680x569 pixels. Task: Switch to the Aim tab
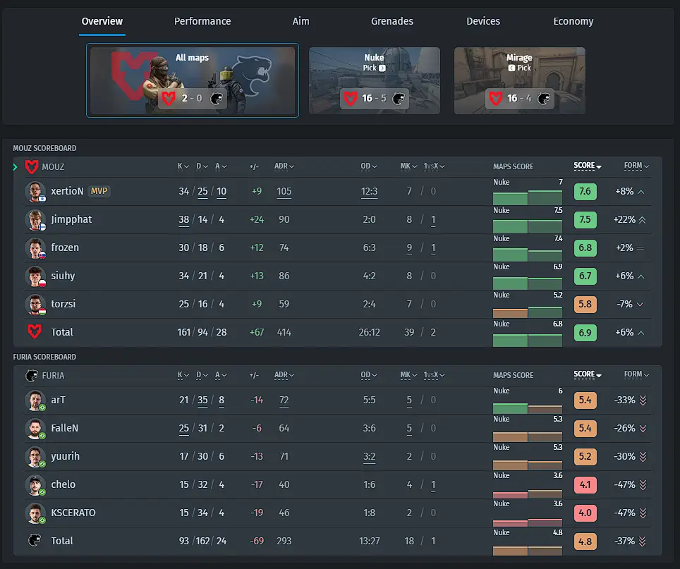coord(300,21)
